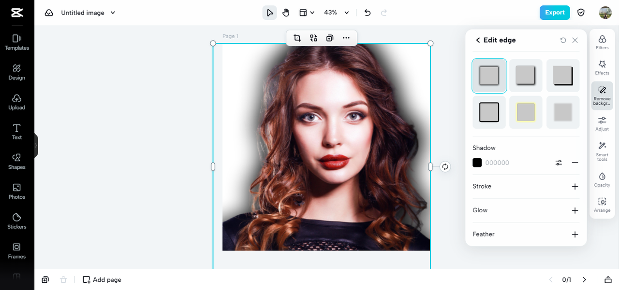Expand the left side panel handle
The image size is (619, 290).
coord(36,145)
